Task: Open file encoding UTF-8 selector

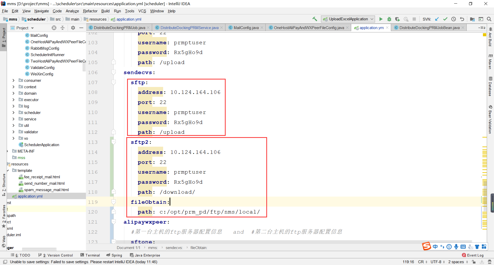Action: click(438, 262)
